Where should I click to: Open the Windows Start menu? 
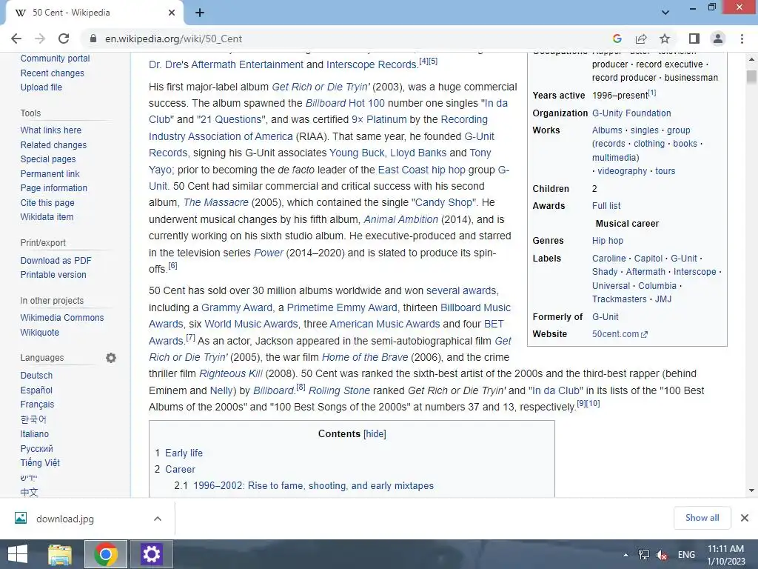tap(18, 554)
